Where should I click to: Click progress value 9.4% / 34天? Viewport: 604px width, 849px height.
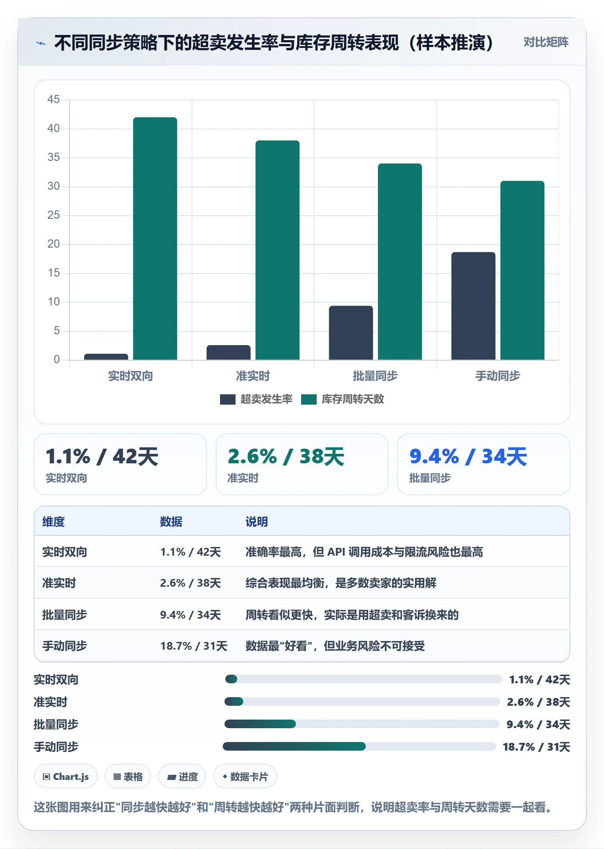click(538, 724)
